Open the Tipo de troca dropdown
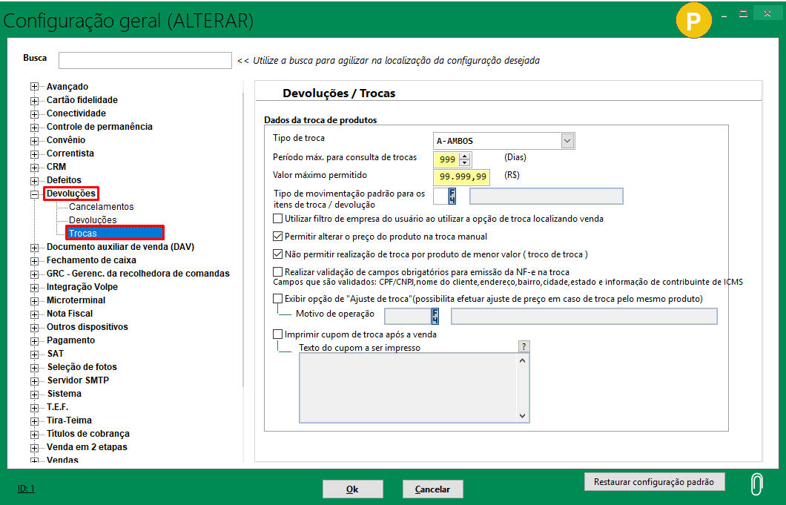The image size is (786, 505). 567,141
